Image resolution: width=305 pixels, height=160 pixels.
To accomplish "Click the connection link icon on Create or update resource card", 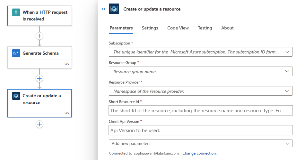I will 66,113.
